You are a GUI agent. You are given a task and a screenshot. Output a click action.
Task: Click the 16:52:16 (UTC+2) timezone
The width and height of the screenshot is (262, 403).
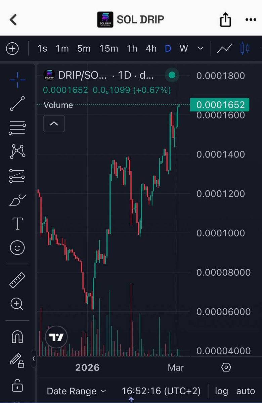(x=161, y=391)
